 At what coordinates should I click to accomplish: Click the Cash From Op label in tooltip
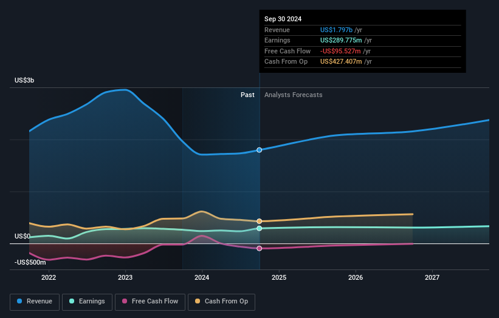(x=286, y=62)
